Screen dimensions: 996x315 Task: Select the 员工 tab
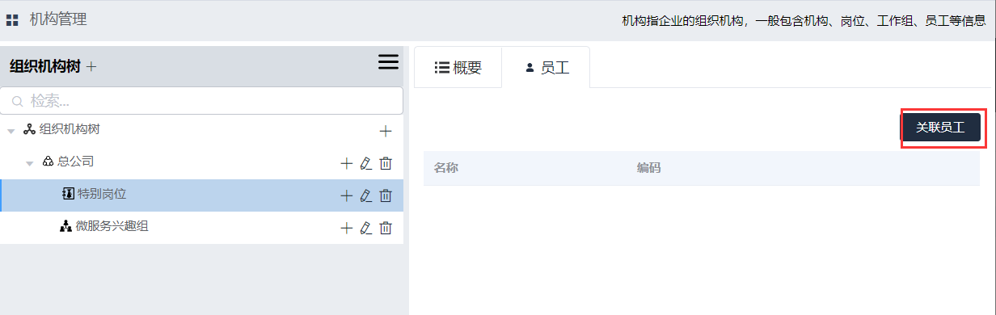(547, 68)
